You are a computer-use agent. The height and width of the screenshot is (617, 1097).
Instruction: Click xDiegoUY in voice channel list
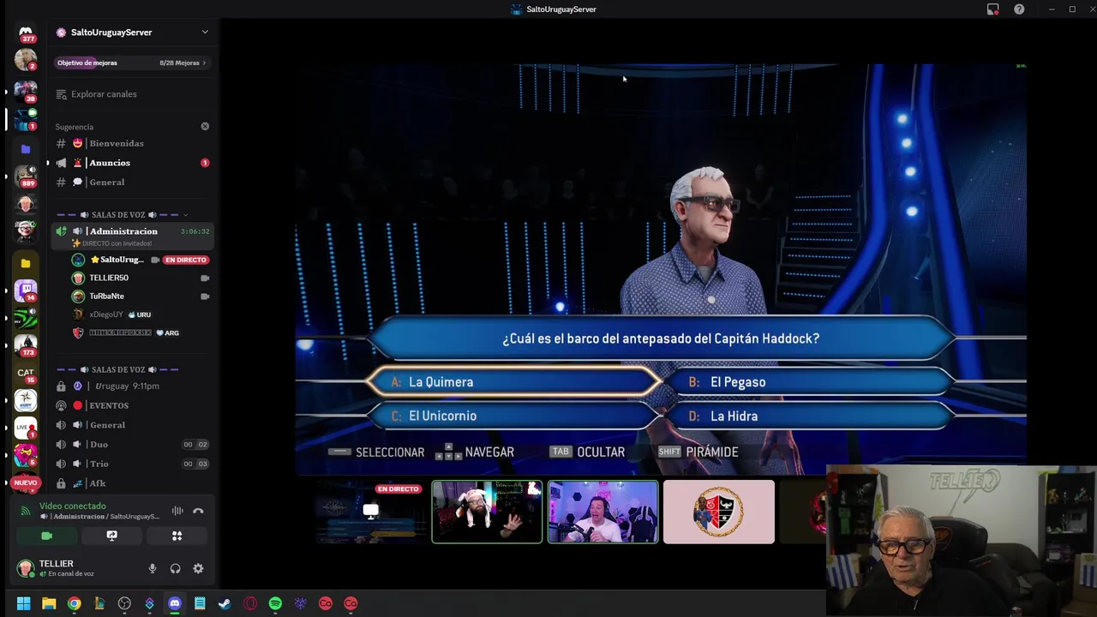tap(106, 314)
